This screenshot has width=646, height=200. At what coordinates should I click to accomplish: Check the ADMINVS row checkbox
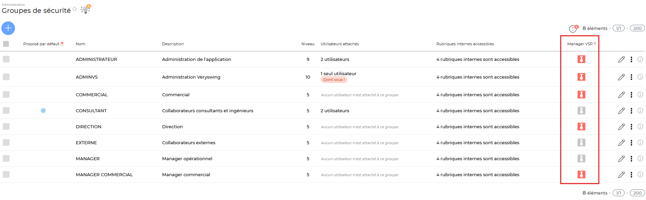tap(6, 77)
